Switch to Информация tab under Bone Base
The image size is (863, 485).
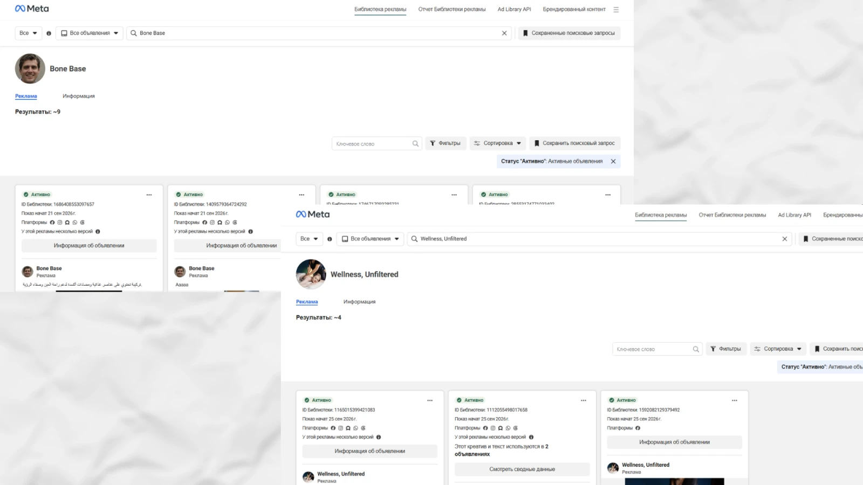[79, 96]
